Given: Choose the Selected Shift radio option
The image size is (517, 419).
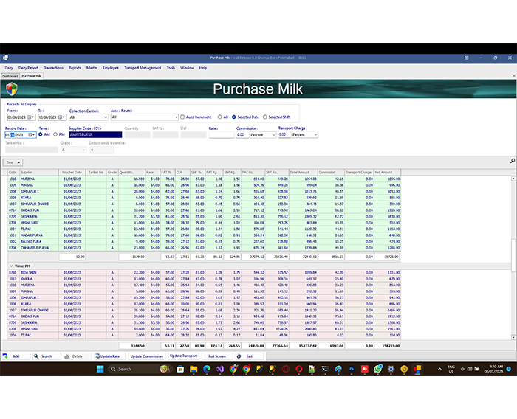Looking at the screenshot, I should 264,117.
